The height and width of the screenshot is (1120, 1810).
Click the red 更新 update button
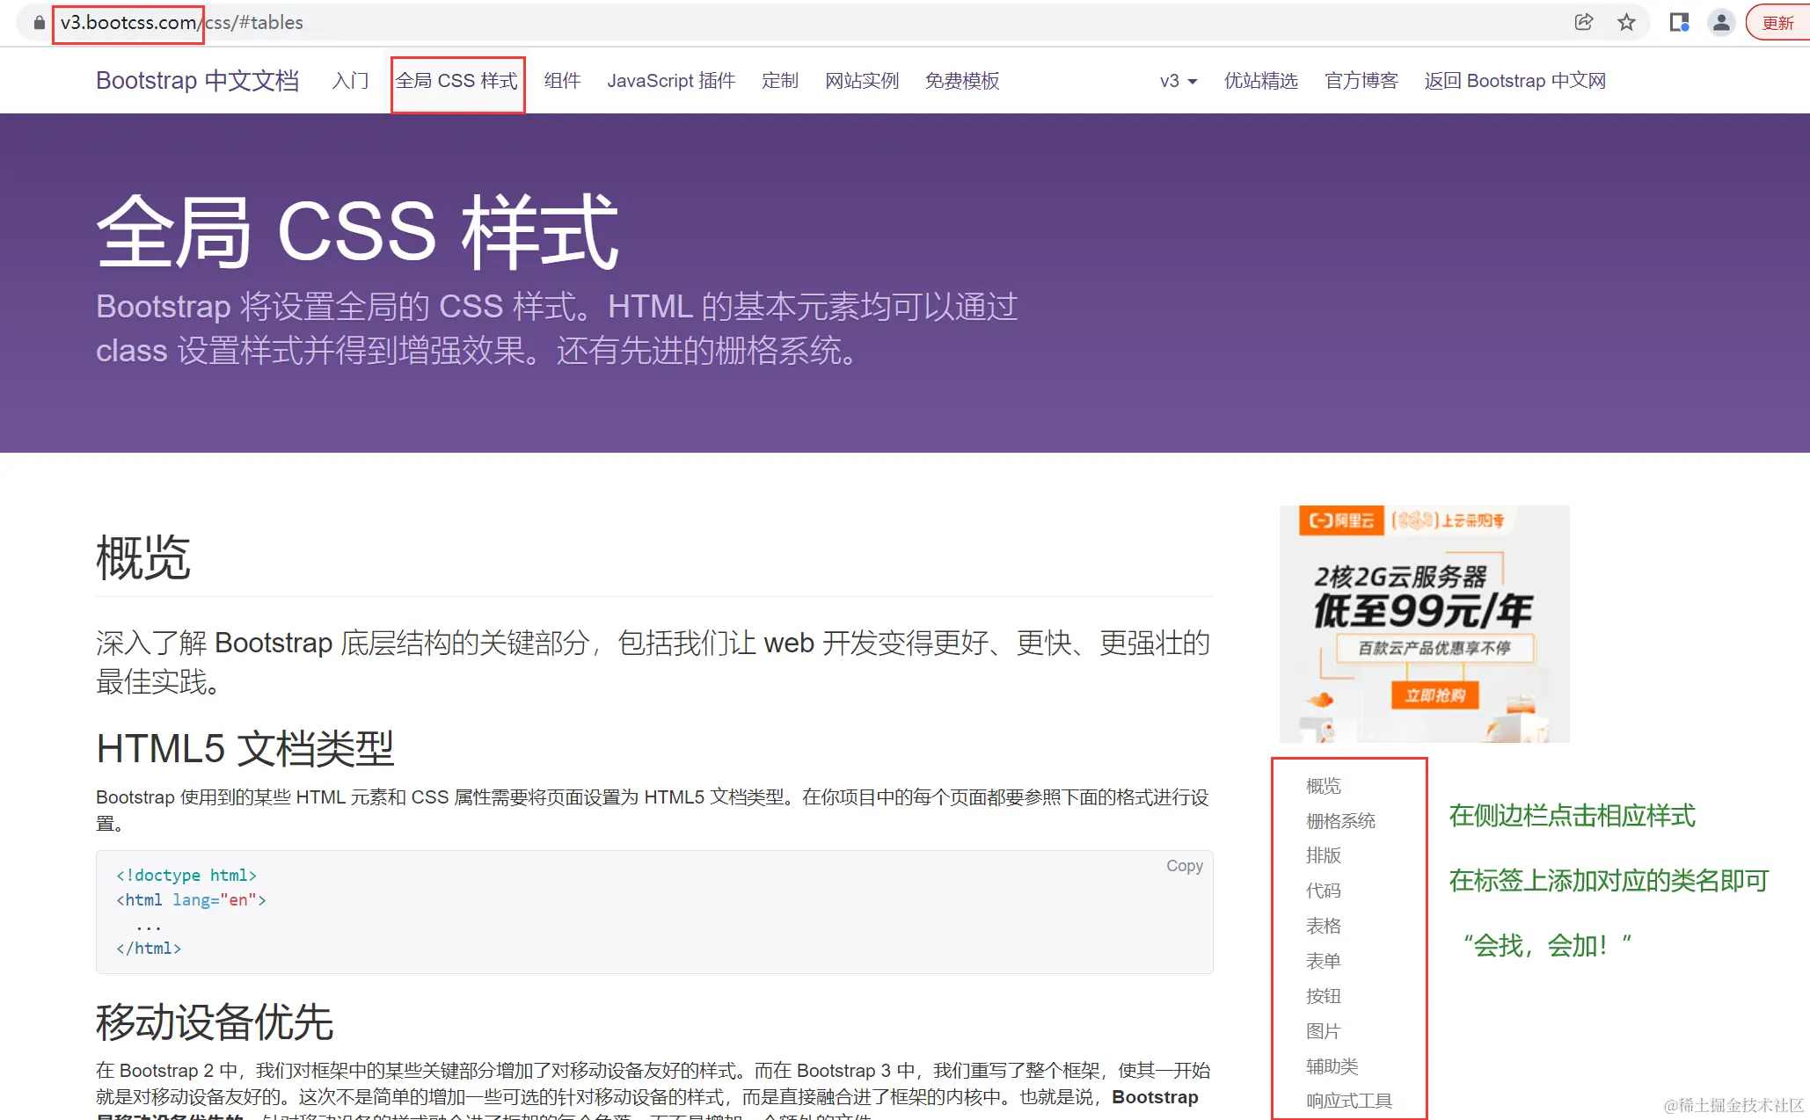pyautogui.click(x=1777, y=23)
